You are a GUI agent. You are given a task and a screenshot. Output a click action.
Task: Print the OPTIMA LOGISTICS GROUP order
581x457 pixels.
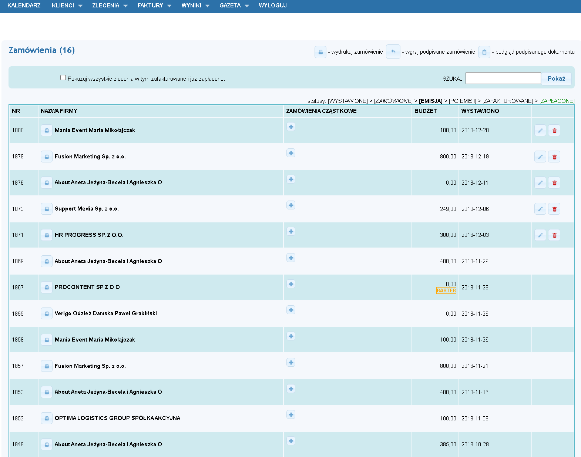tap(47, 419)
